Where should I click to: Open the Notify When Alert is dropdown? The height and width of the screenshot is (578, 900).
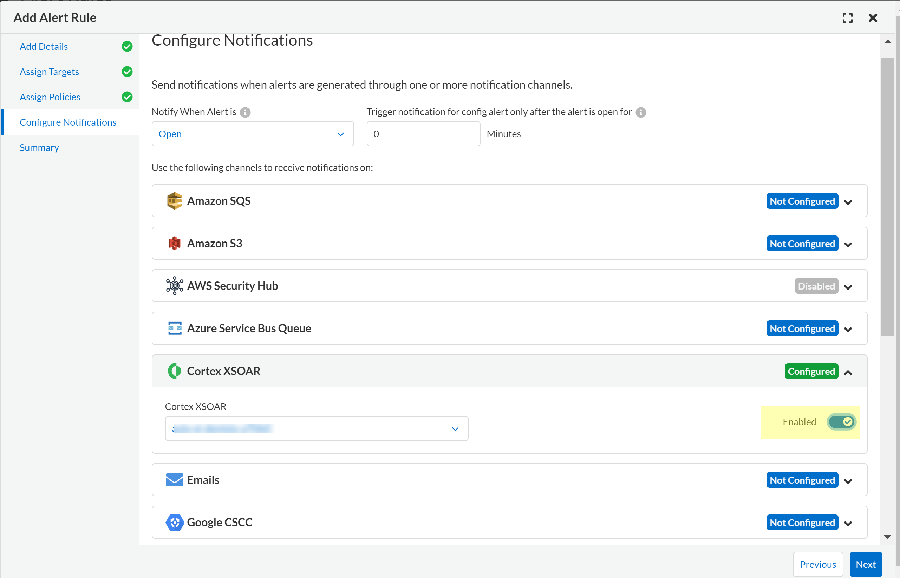tap(253, 134)
